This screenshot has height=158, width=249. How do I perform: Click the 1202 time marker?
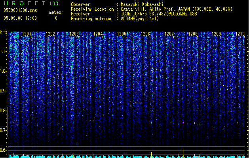(50, 34)
